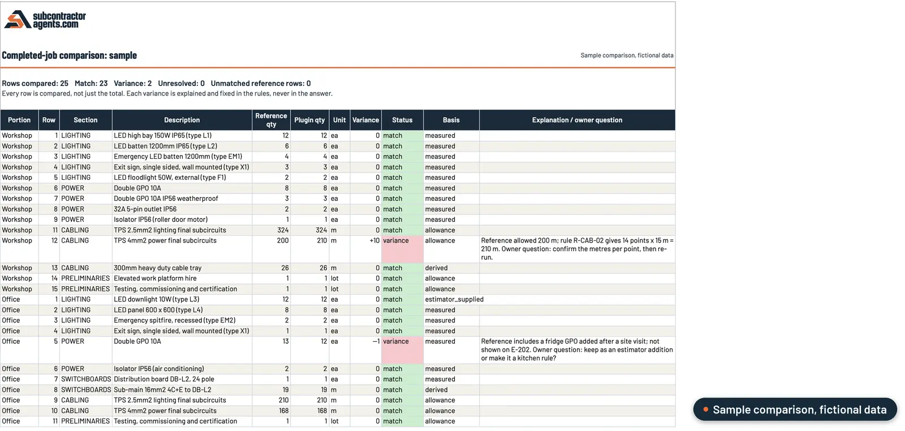Select 'LED downlight 10W (type L3)' cell

182,299
